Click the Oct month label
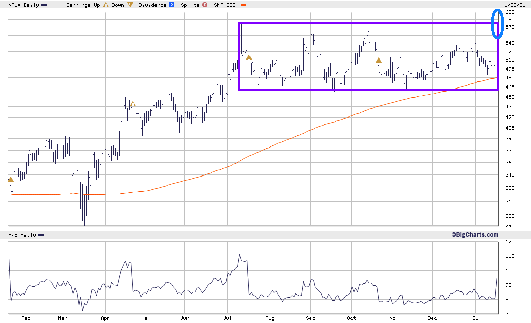 pos(351,318)
